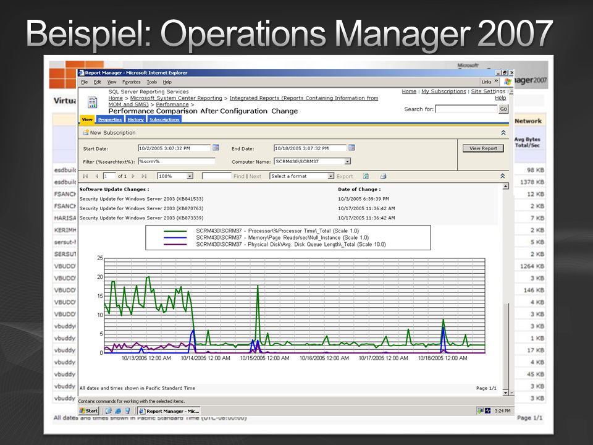This screenshot has width=593, height=445.
Task: Open the top-right Home link
Action: (409, 91)
